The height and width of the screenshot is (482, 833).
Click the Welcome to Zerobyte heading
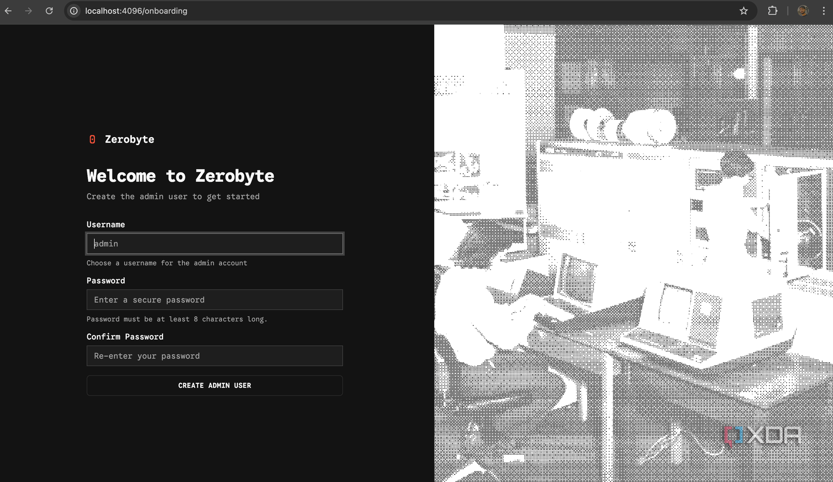[180, 176]
